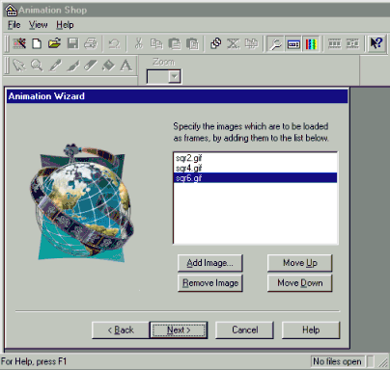
Task: Click the Remove Image button
Action: coord(209,283)
